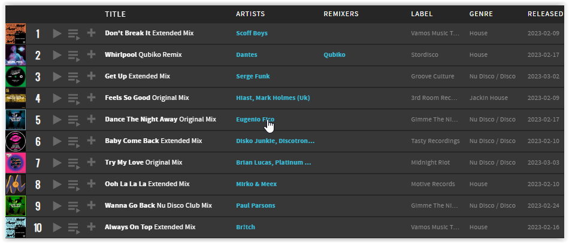Screen dimensions: 569x243
Task: Play Feels So Good Original Mix
Action: click(x=57, y=98)
